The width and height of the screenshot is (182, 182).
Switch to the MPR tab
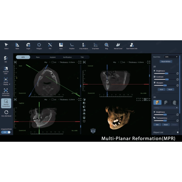coord(23,57)
